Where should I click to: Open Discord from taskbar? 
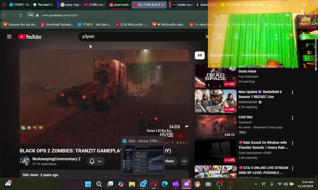pyautogui.click(x=187, y=184)
